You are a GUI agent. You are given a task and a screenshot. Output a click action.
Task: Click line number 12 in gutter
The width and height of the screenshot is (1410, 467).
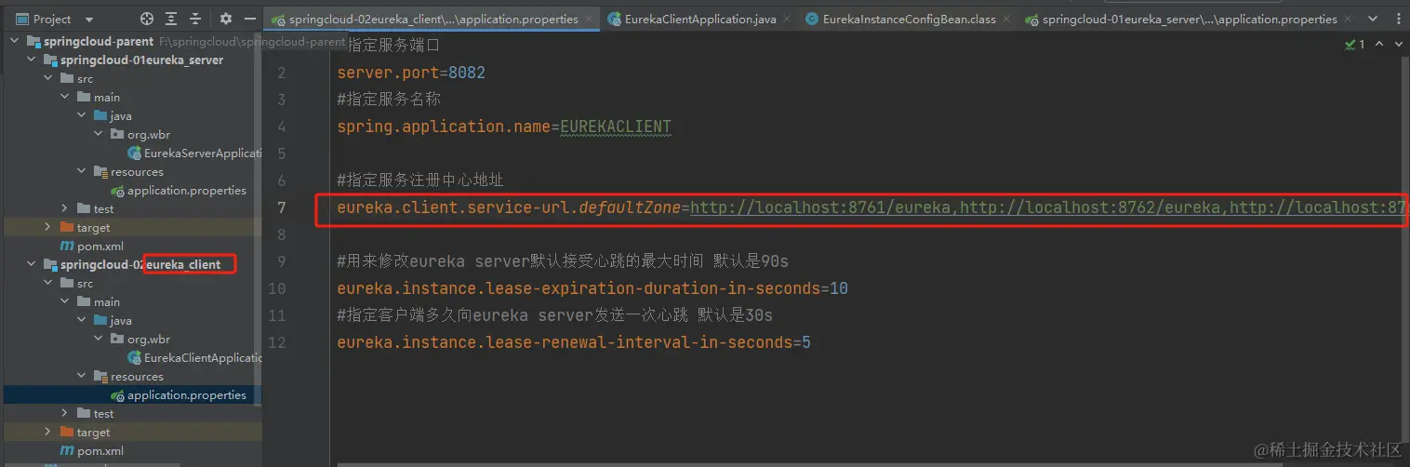point(277,342)
